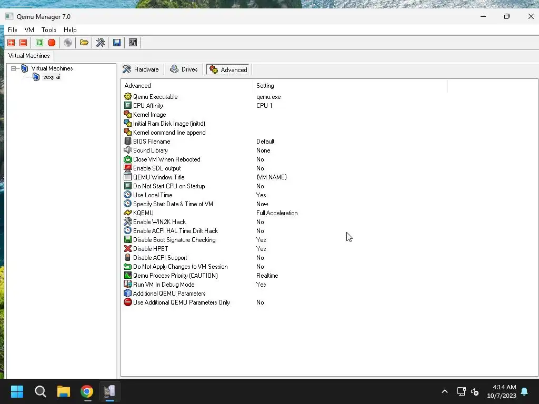This screenshot has height=404, width=539.
Task: Open the Help menu
Action: [70, 30]
